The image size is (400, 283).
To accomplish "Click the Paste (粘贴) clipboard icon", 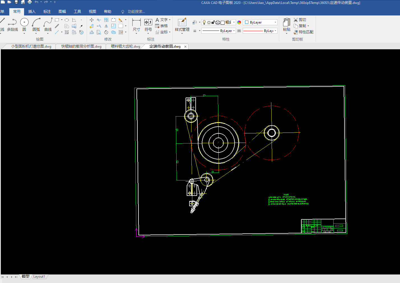I will (286, 22).
